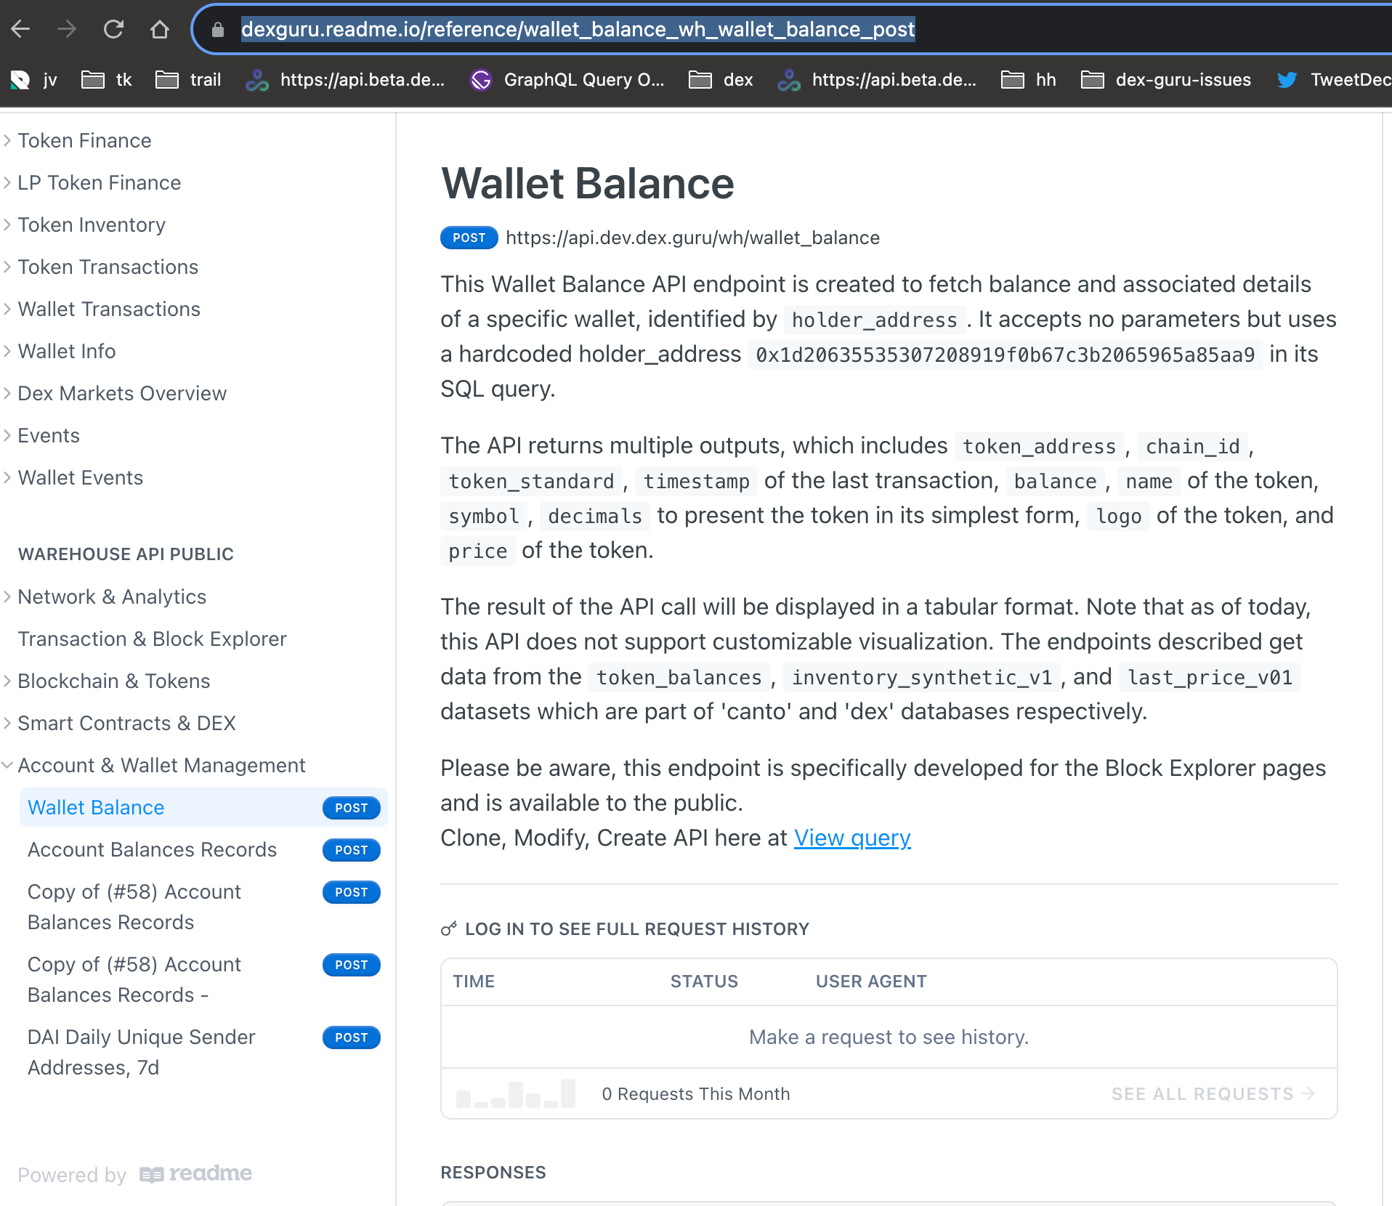The image size is (1392, 1206).
Task: Click the readme logo in footer
Action: click(x=196, y=1174)
